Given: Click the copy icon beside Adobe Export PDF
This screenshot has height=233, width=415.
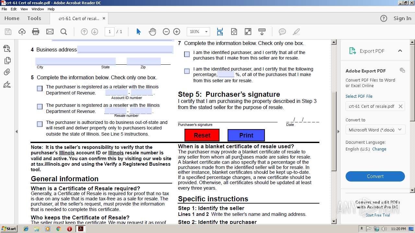Looking at the screenshot, I should pos(402,70).
